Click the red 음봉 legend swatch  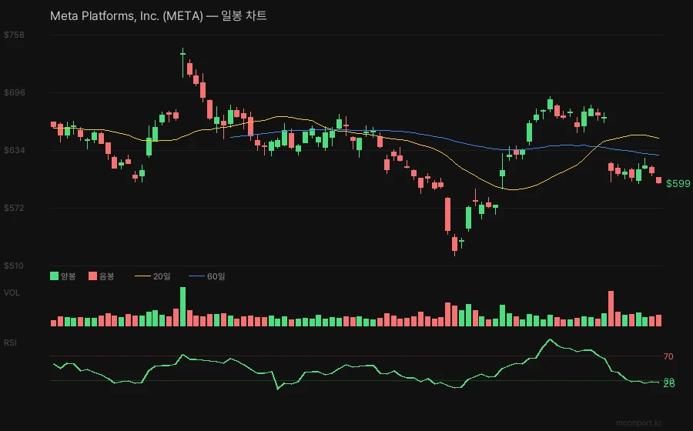click(93, 276)
